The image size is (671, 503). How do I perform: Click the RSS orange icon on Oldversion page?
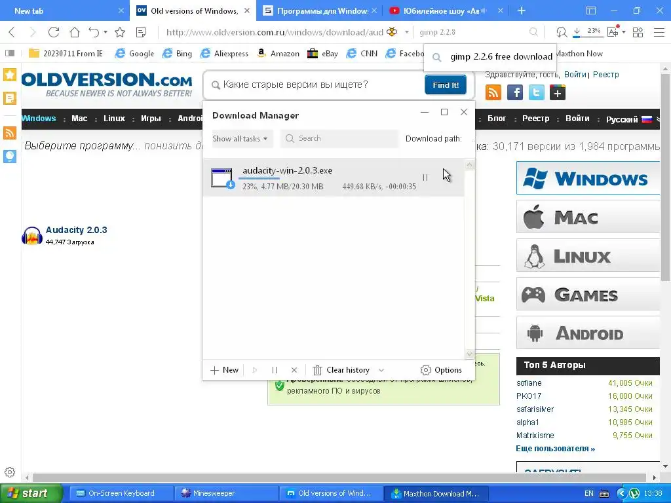click(x=493, y=92)
